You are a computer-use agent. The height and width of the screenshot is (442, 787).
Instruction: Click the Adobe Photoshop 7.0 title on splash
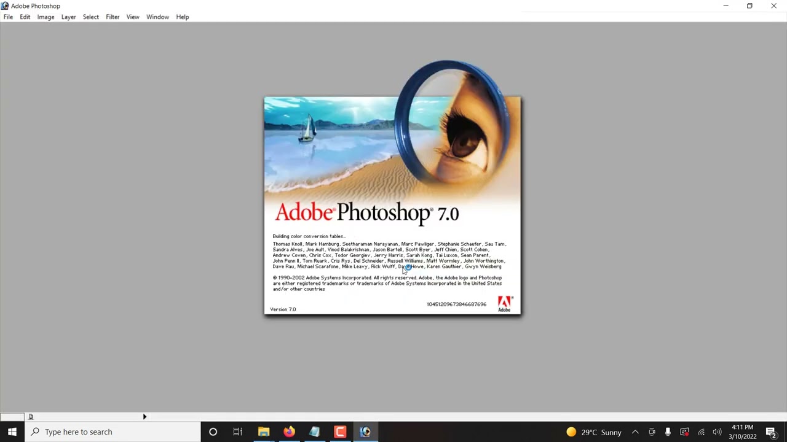[366, 213]
